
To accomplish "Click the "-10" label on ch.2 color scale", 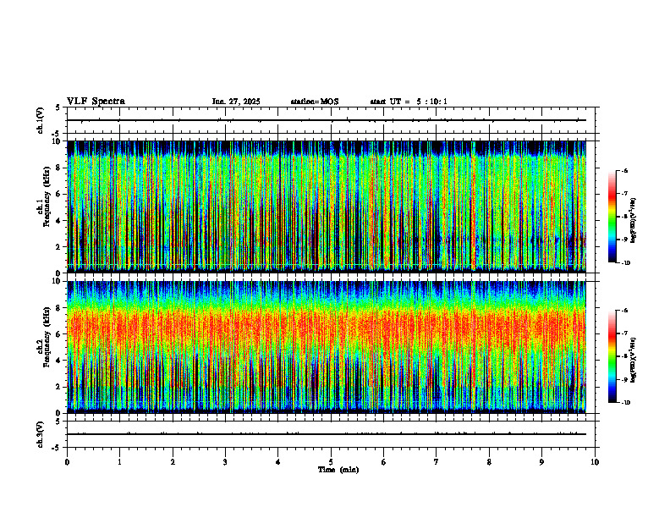I will 625,403.
